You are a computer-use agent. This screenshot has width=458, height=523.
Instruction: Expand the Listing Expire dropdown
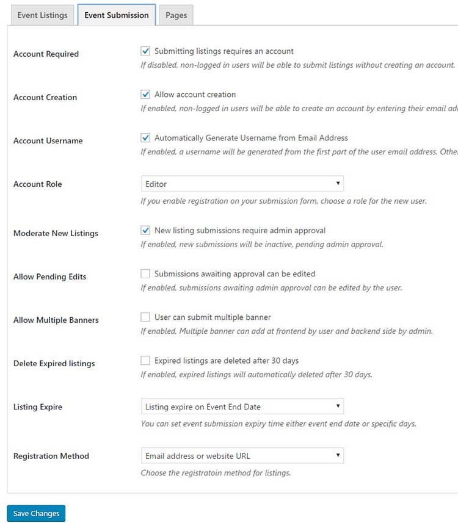coord(242,406)
